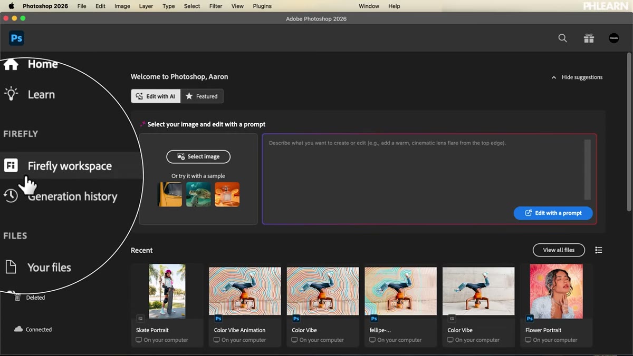Open the Apple menu
633x356 pixels.
pos(12,6)
